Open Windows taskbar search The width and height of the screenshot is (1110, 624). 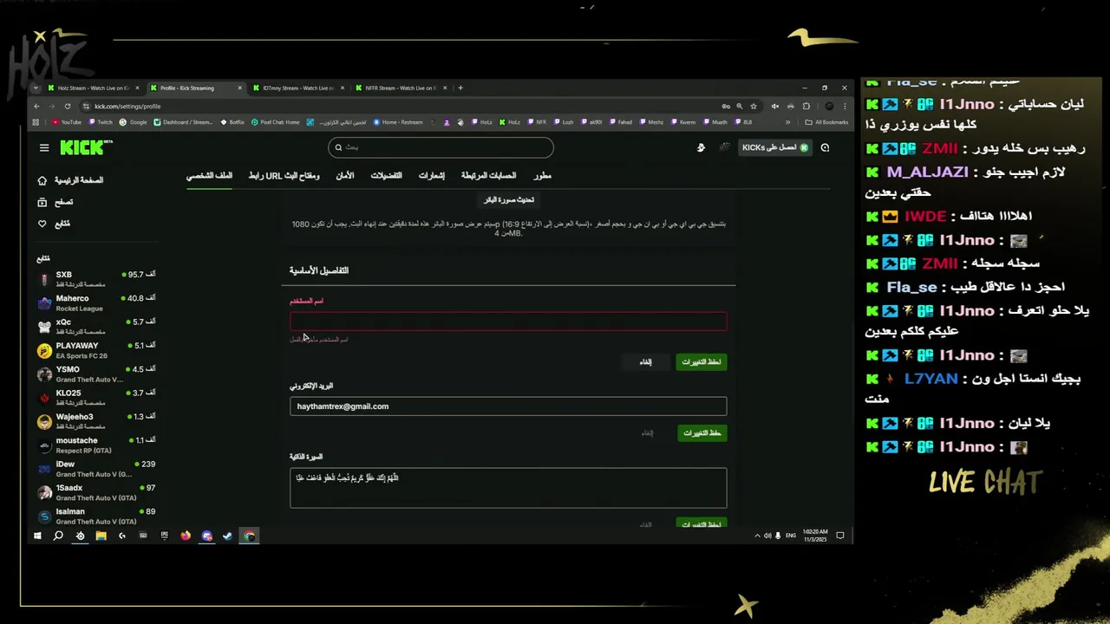tap(58, 536)
